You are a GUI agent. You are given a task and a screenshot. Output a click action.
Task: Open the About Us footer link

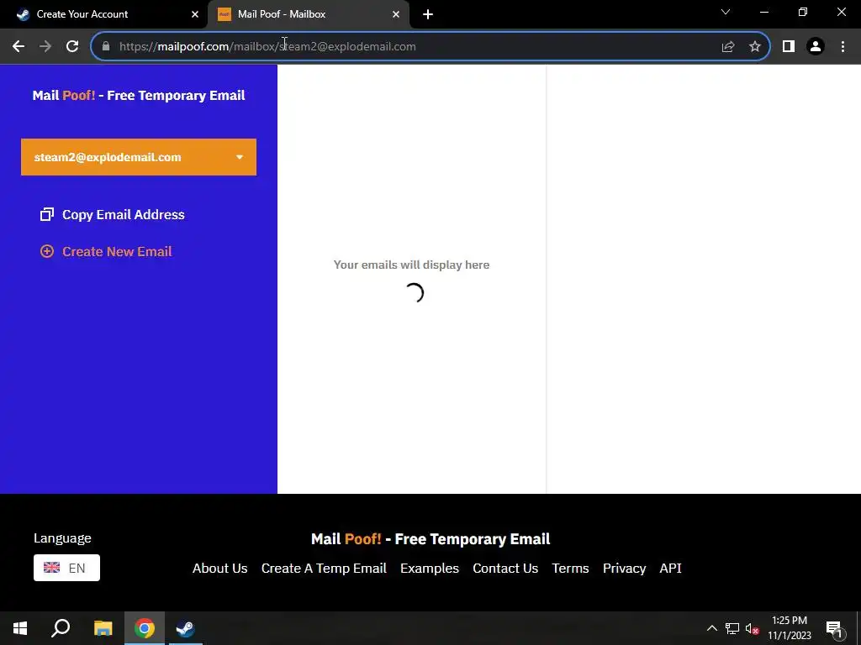(x=219, y=569)
